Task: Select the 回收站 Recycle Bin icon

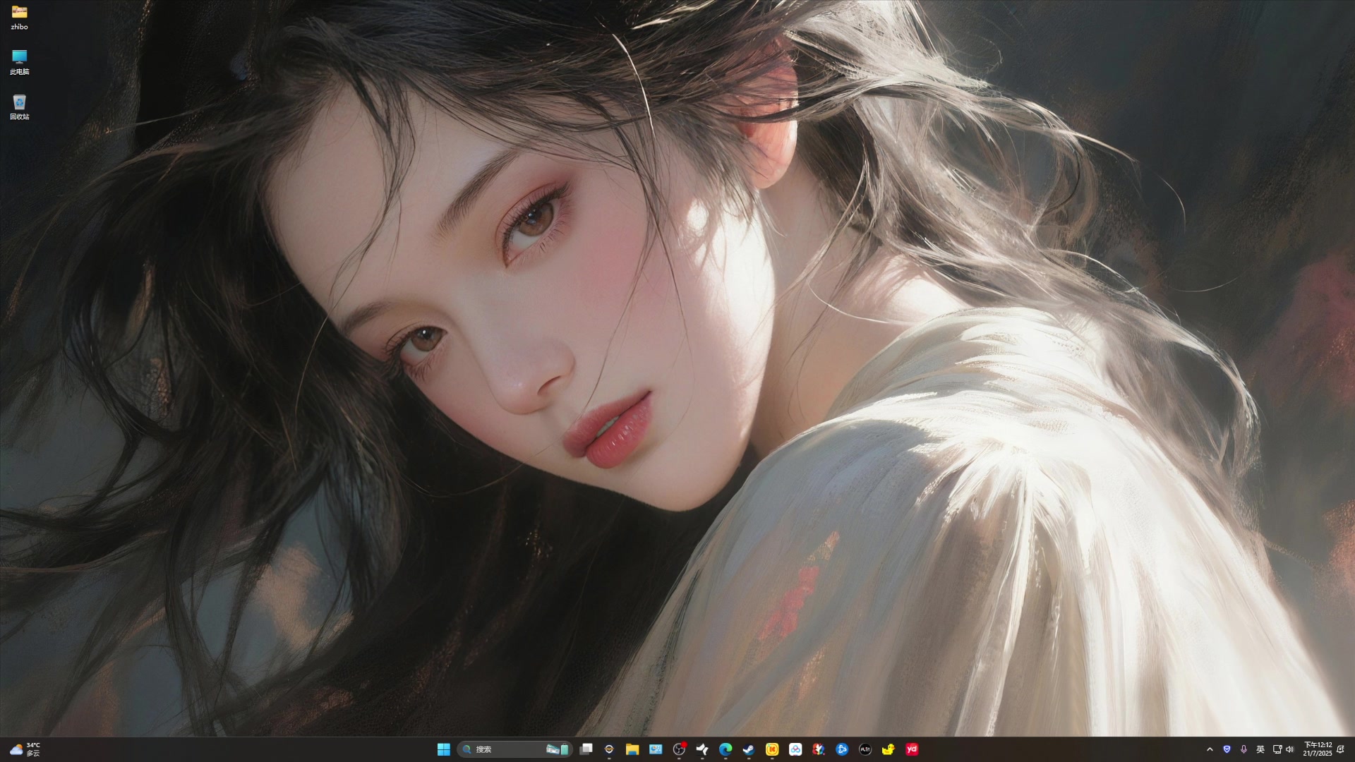Action: click(x=19, y=107)
